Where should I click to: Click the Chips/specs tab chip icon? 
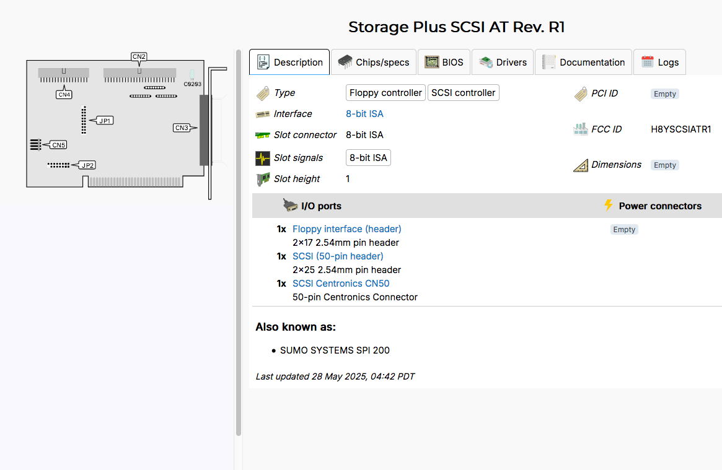click(345, 62)
